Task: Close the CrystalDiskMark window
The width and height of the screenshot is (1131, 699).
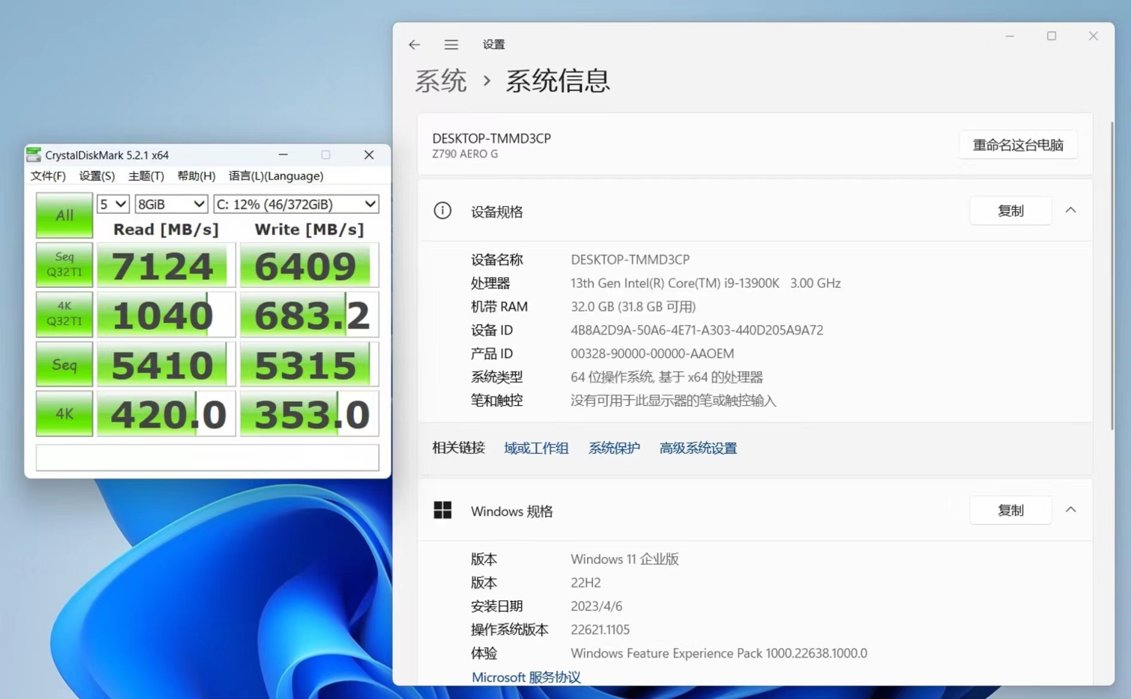Action: point(369,155)
